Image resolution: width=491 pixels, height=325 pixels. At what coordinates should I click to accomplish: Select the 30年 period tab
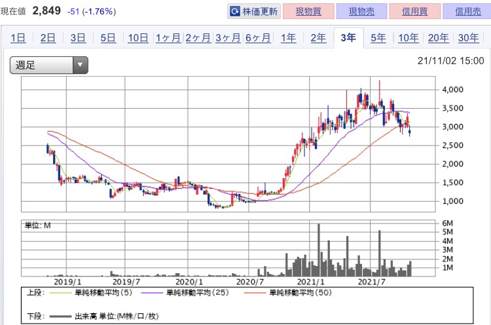tap(469, 38)
